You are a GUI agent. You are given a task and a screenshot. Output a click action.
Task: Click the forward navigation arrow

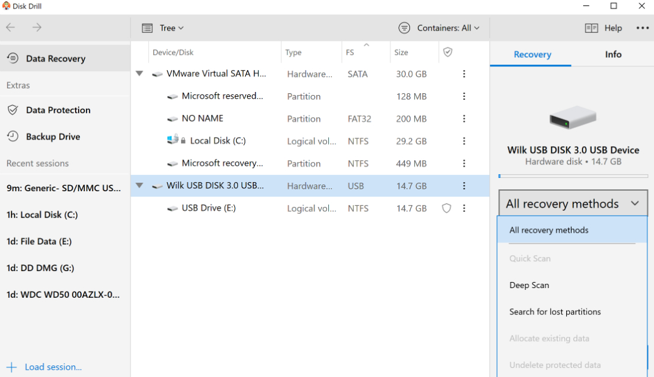pos(37,27)
